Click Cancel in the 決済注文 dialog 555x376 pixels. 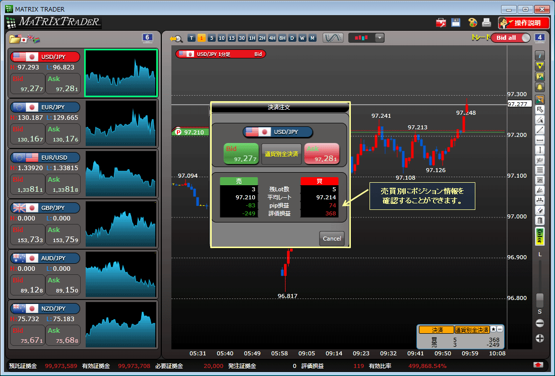tap(332, 239)
